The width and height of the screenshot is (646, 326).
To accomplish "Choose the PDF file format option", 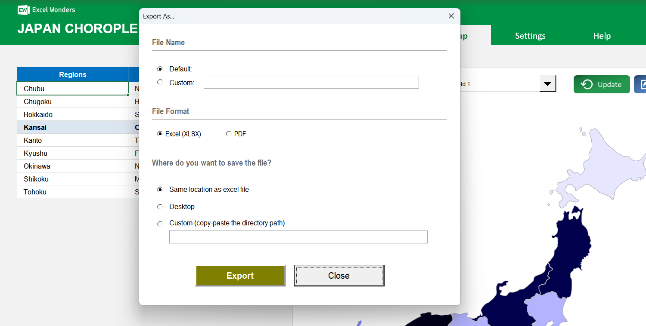I will (x=229, y=134).
